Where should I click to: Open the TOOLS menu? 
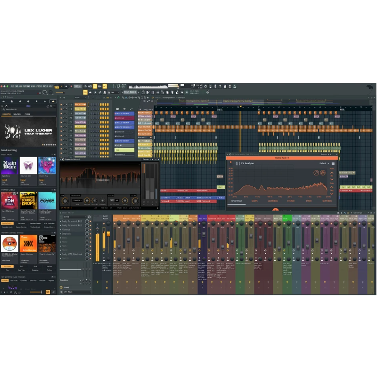(x=46, y=86)
